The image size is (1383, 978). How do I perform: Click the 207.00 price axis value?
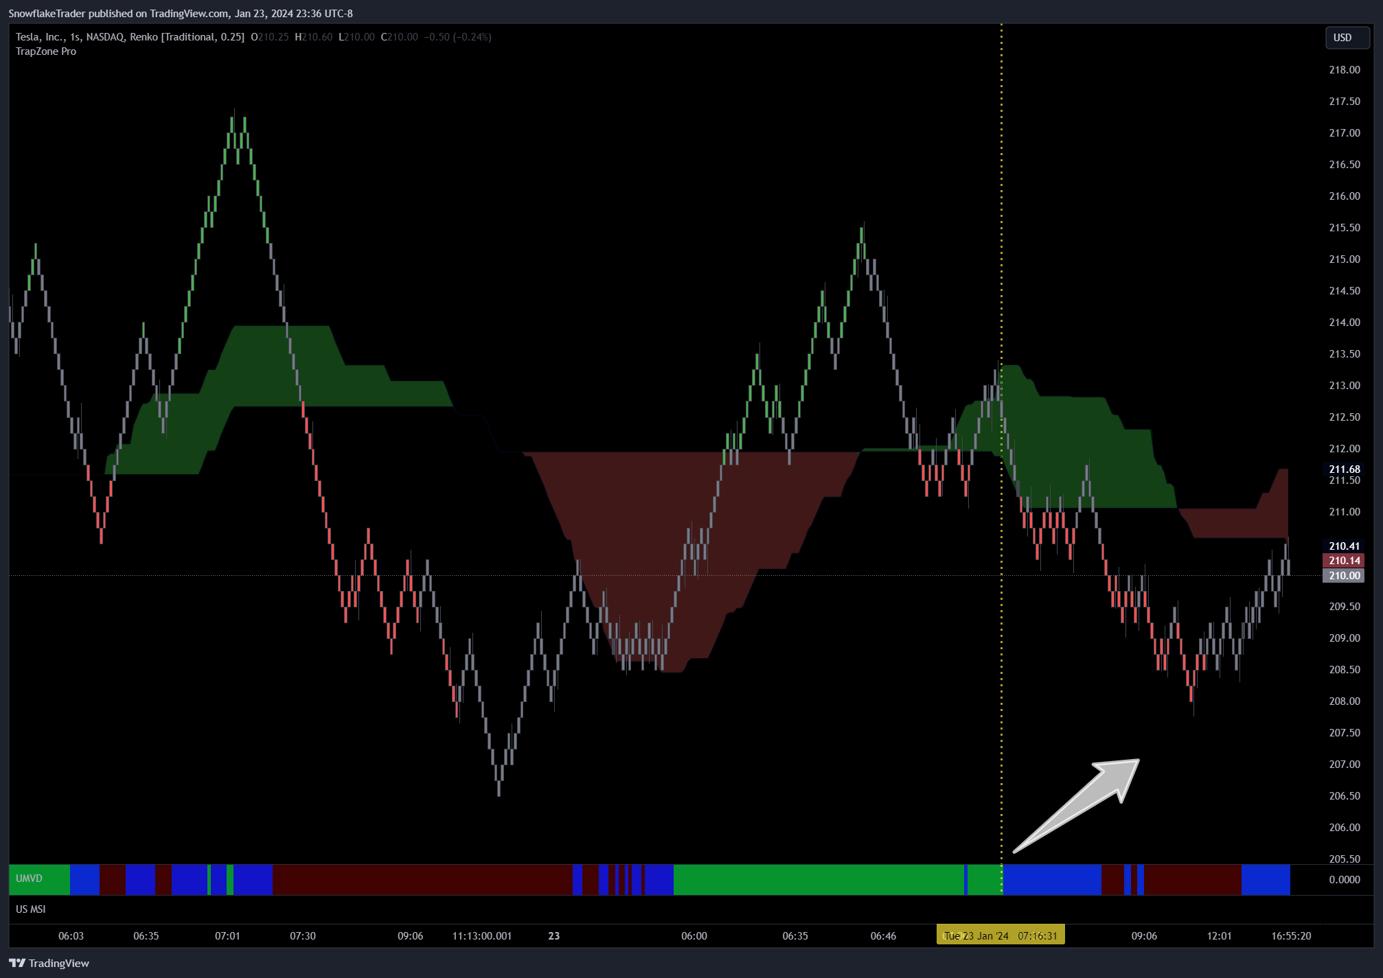1344,765
